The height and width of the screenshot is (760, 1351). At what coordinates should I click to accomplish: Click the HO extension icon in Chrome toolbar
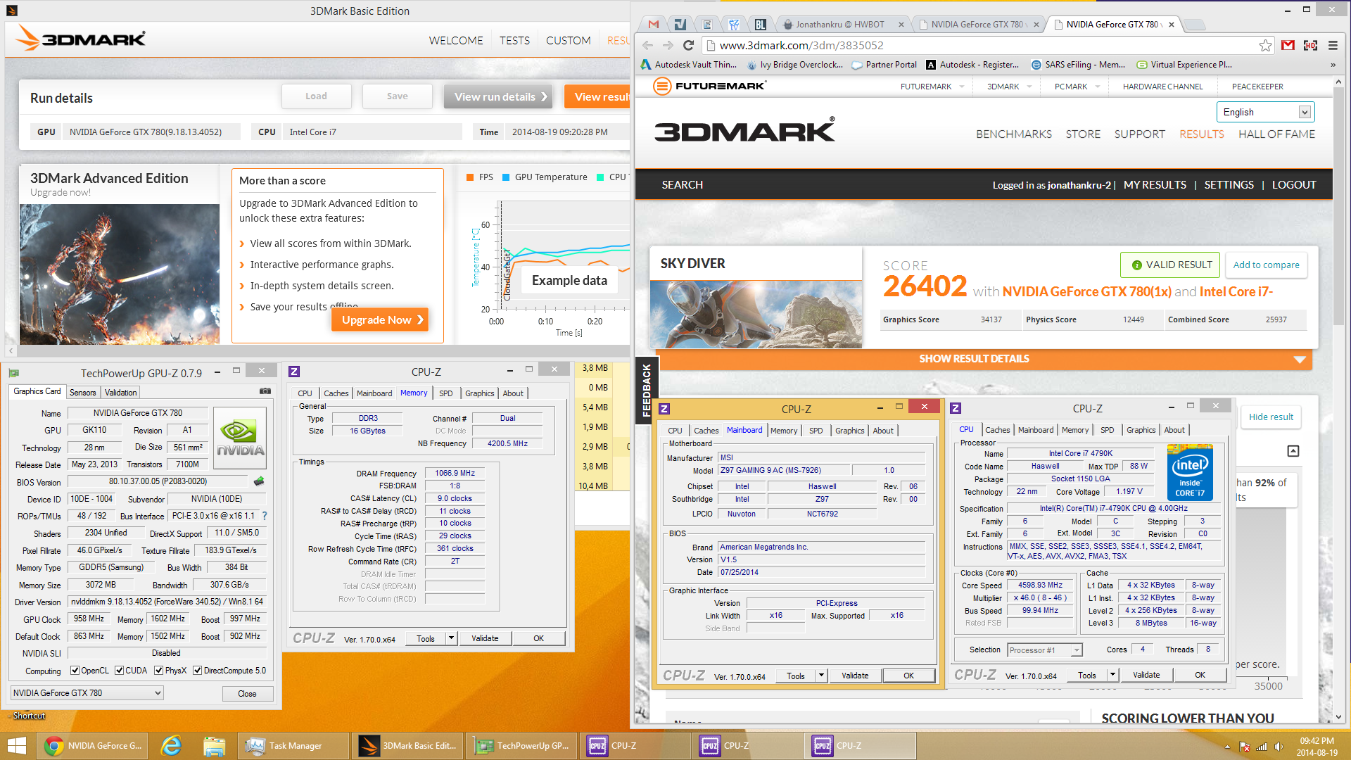[x=1310, y=45]
